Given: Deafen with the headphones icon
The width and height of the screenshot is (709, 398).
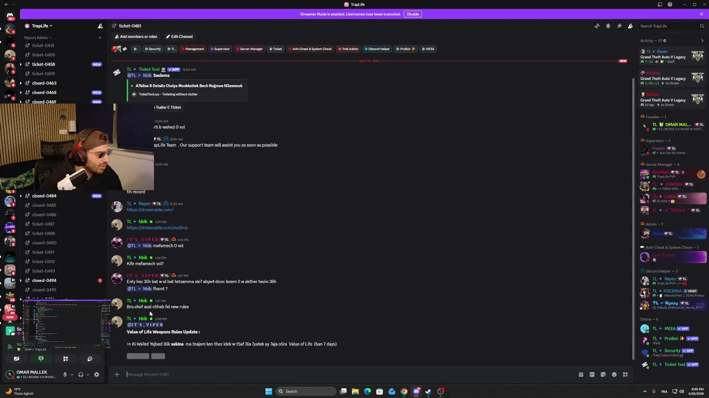Looking at the screenshot, I should pyautogui.click(x=81, y=375).
